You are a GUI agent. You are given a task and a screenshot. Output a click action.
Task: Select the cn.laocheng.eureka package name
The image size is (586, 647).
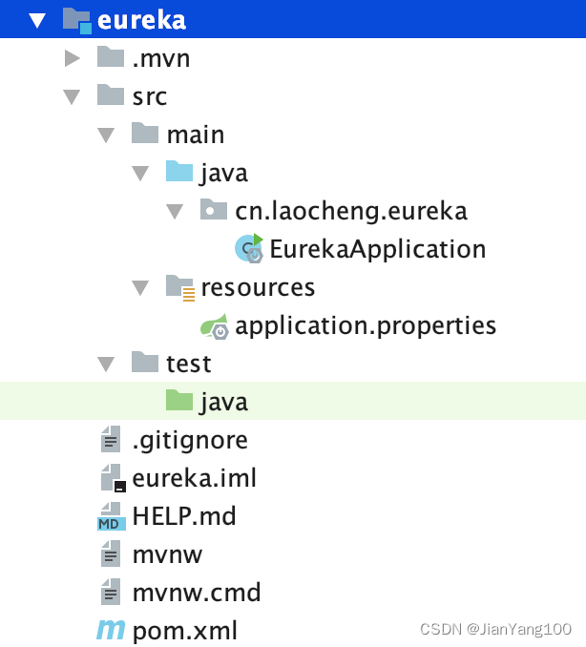pos(351,212)
